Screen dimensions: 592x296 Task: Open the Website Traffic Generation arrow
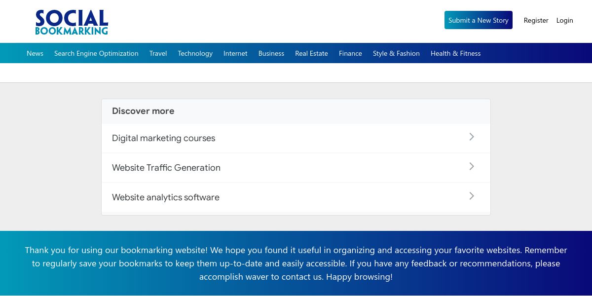[472, 167]
